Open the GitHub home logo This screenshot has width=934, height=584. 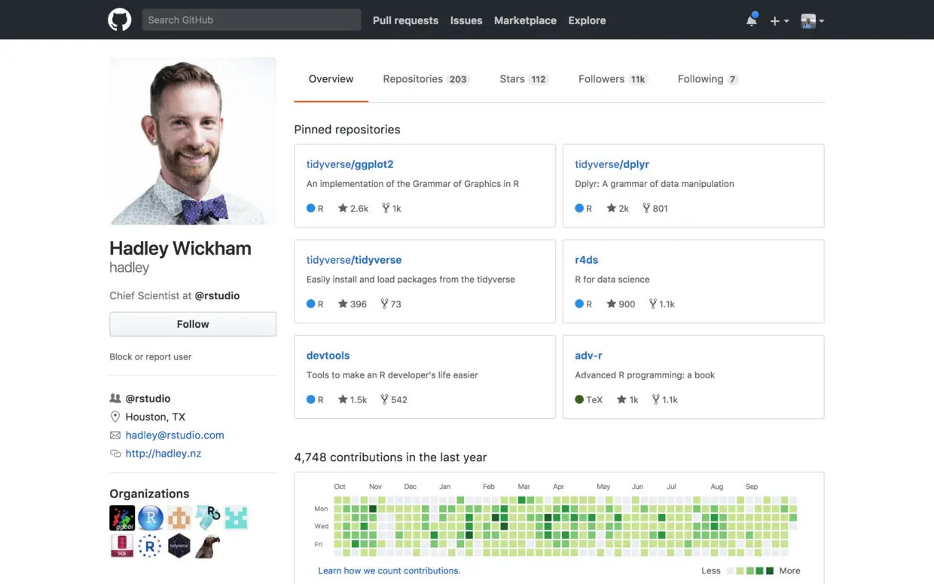point(120,20)
